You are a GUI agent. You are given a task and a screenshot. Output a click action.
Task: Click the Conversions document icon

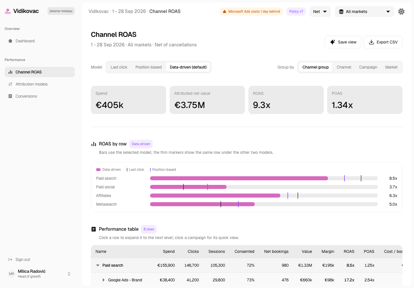[x=10, y=96]
